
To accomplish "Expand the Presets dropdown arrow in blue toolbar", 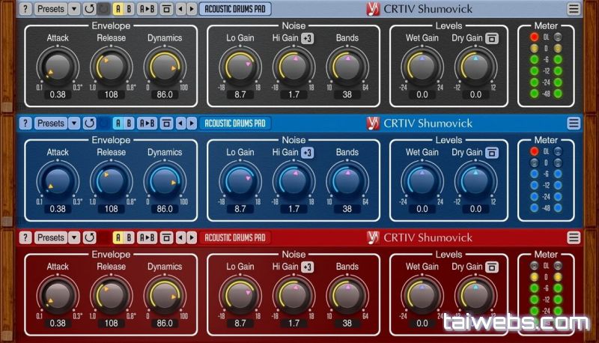I will click(x=73, y=124).
